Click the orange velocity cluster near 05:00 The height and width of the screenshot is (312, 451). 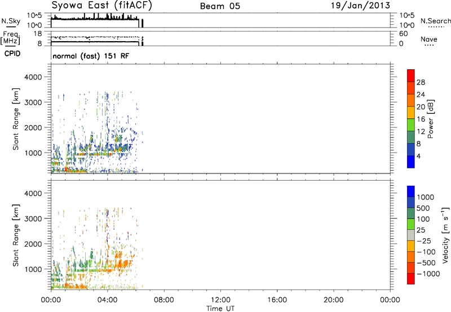coord(122,262)
